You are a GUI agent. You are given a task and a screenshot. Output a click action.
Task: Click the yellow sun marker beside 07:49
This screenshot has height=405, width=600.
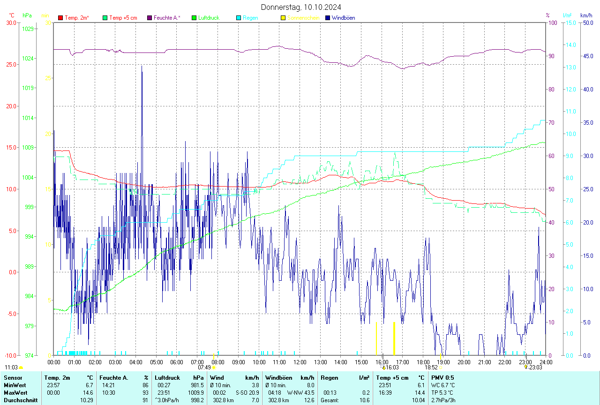pos(214,367)
